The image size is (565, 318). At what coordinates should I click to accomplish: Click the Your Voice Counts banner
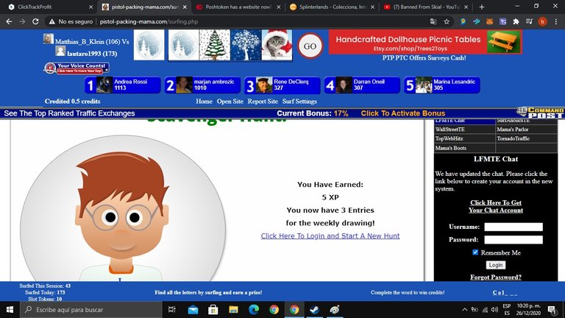tap(77, 68)
